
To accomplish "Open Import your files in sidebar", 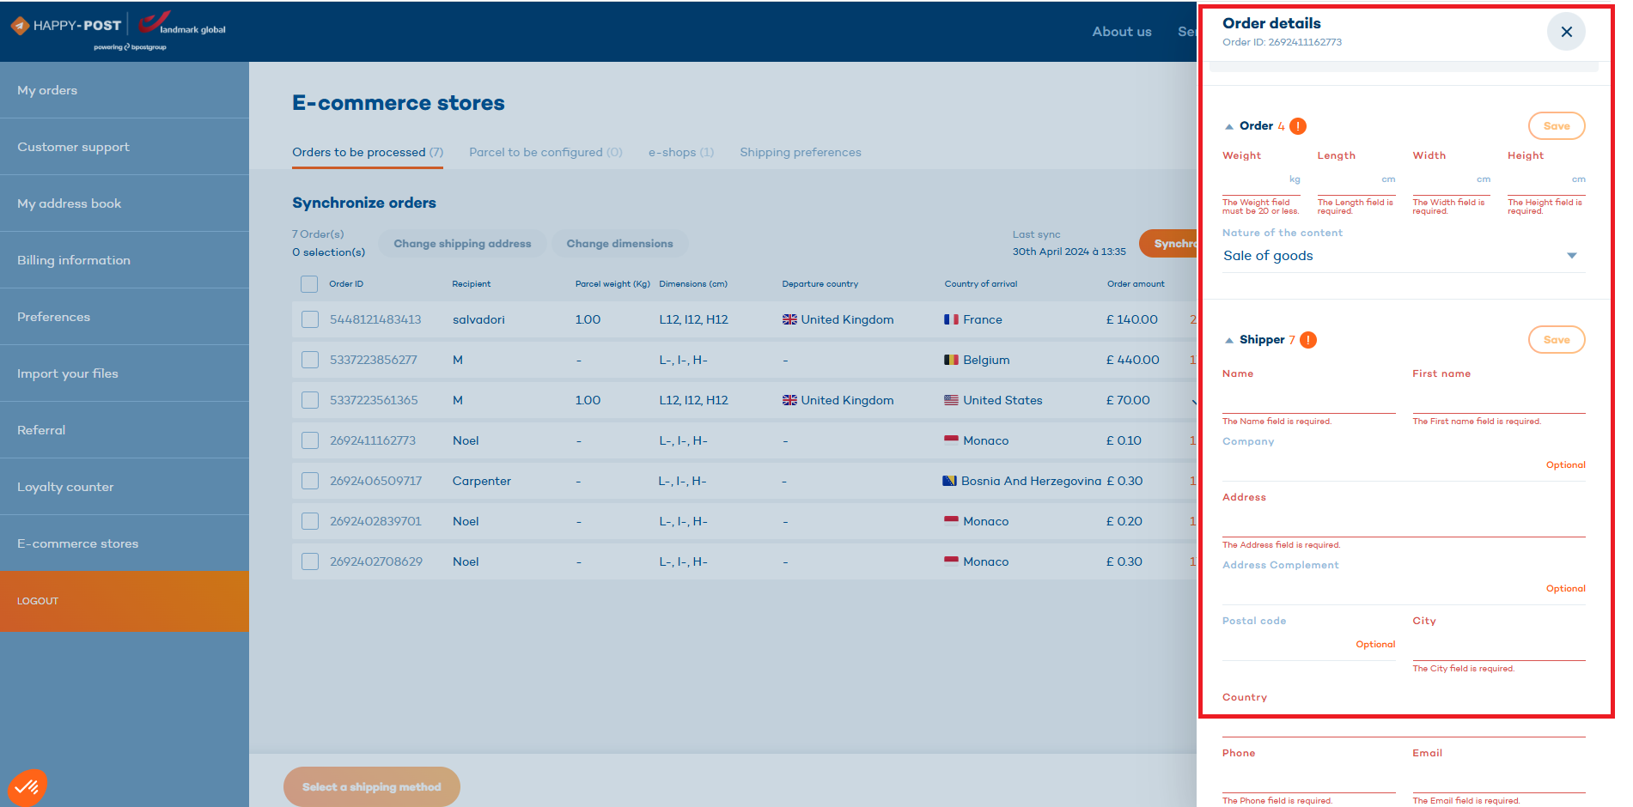I will click(125, 373).
